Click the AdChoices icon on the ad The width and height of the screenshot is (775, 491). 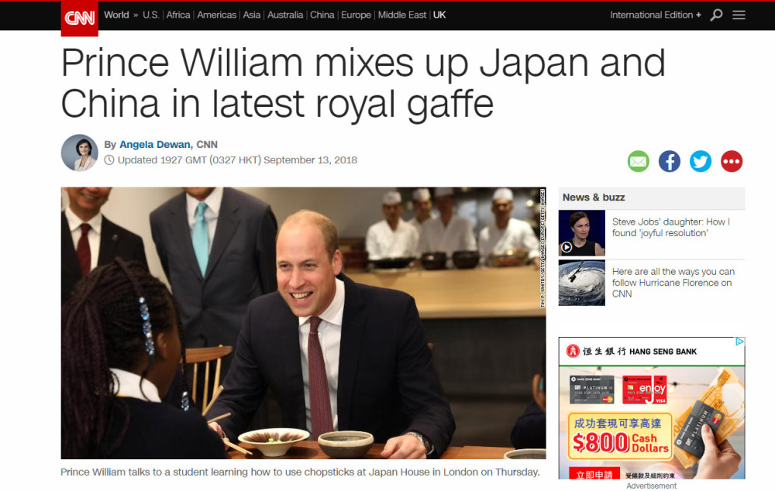740,342
